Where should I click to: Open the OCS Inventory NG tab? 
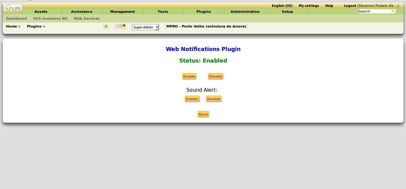[50, 18]
